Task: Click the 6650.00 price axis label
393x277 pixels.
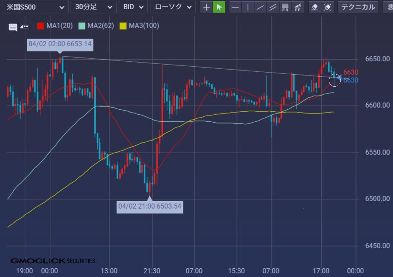Action: (x=378, y=59)
